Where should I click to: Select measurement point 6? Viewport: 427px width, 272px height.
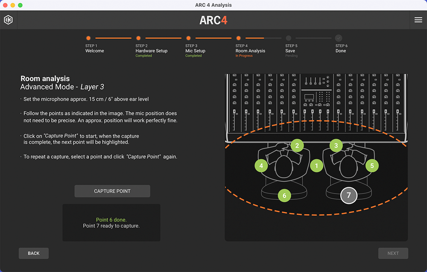(284, 196)
